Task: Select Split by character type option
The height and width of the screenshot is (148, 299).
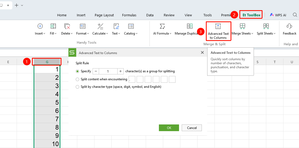Action: pos(77,87)
